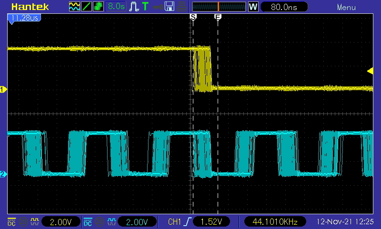Click the key lock icon
Screen dimensions: 381x229
[158, 7]
